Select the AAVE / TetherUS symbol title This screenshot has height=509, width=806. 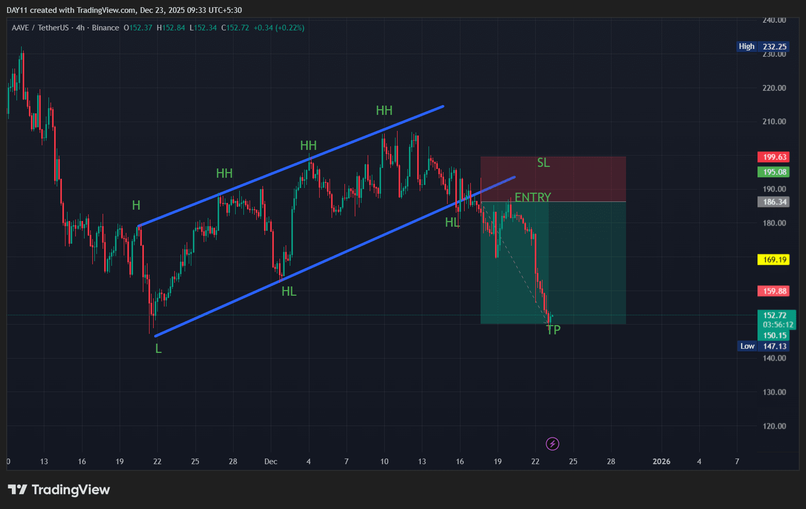(40, 28)
